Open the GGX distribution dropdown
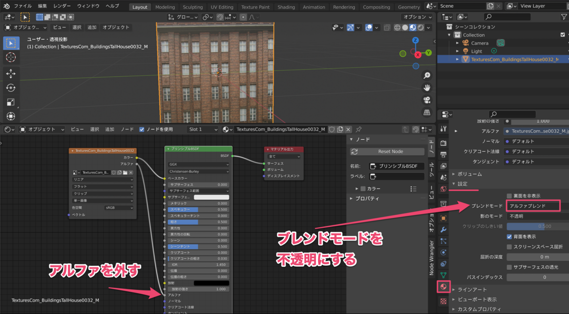This screenshot has height=314, width=569. 198,164
